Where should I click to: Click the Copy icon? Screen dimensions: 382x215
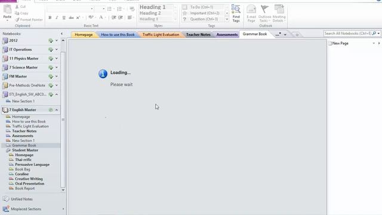click(x=17, y=13)
